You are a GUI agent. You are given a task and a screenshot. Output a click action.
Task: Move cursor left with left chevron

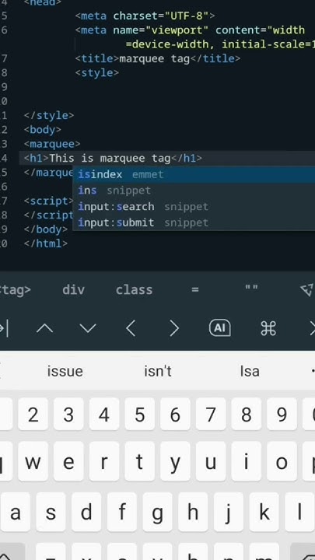[131, 328]
